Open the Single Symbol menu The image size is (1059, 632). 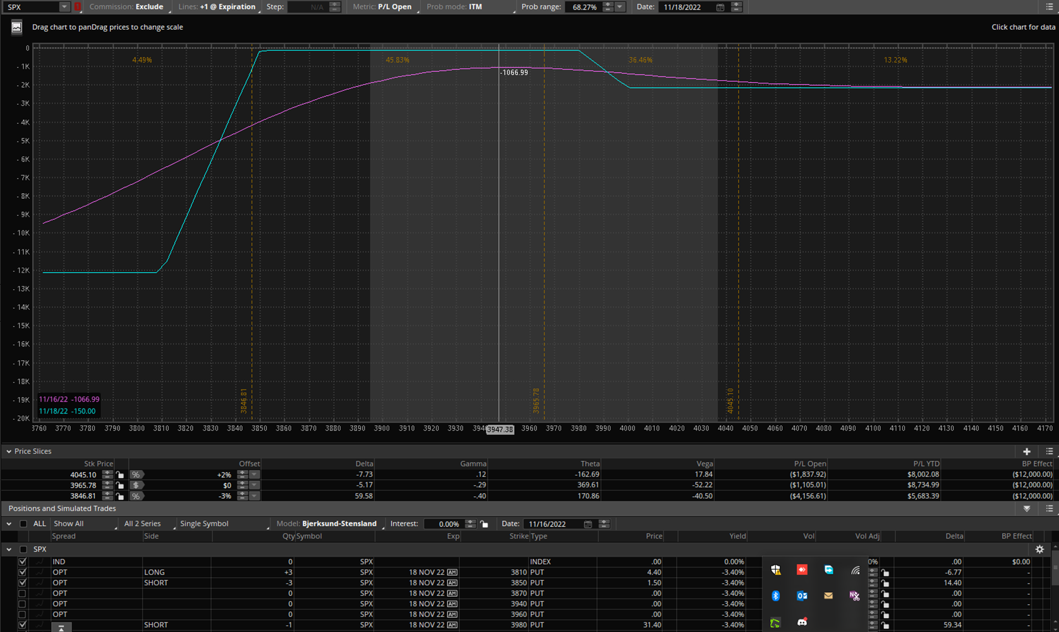point(203,523)
